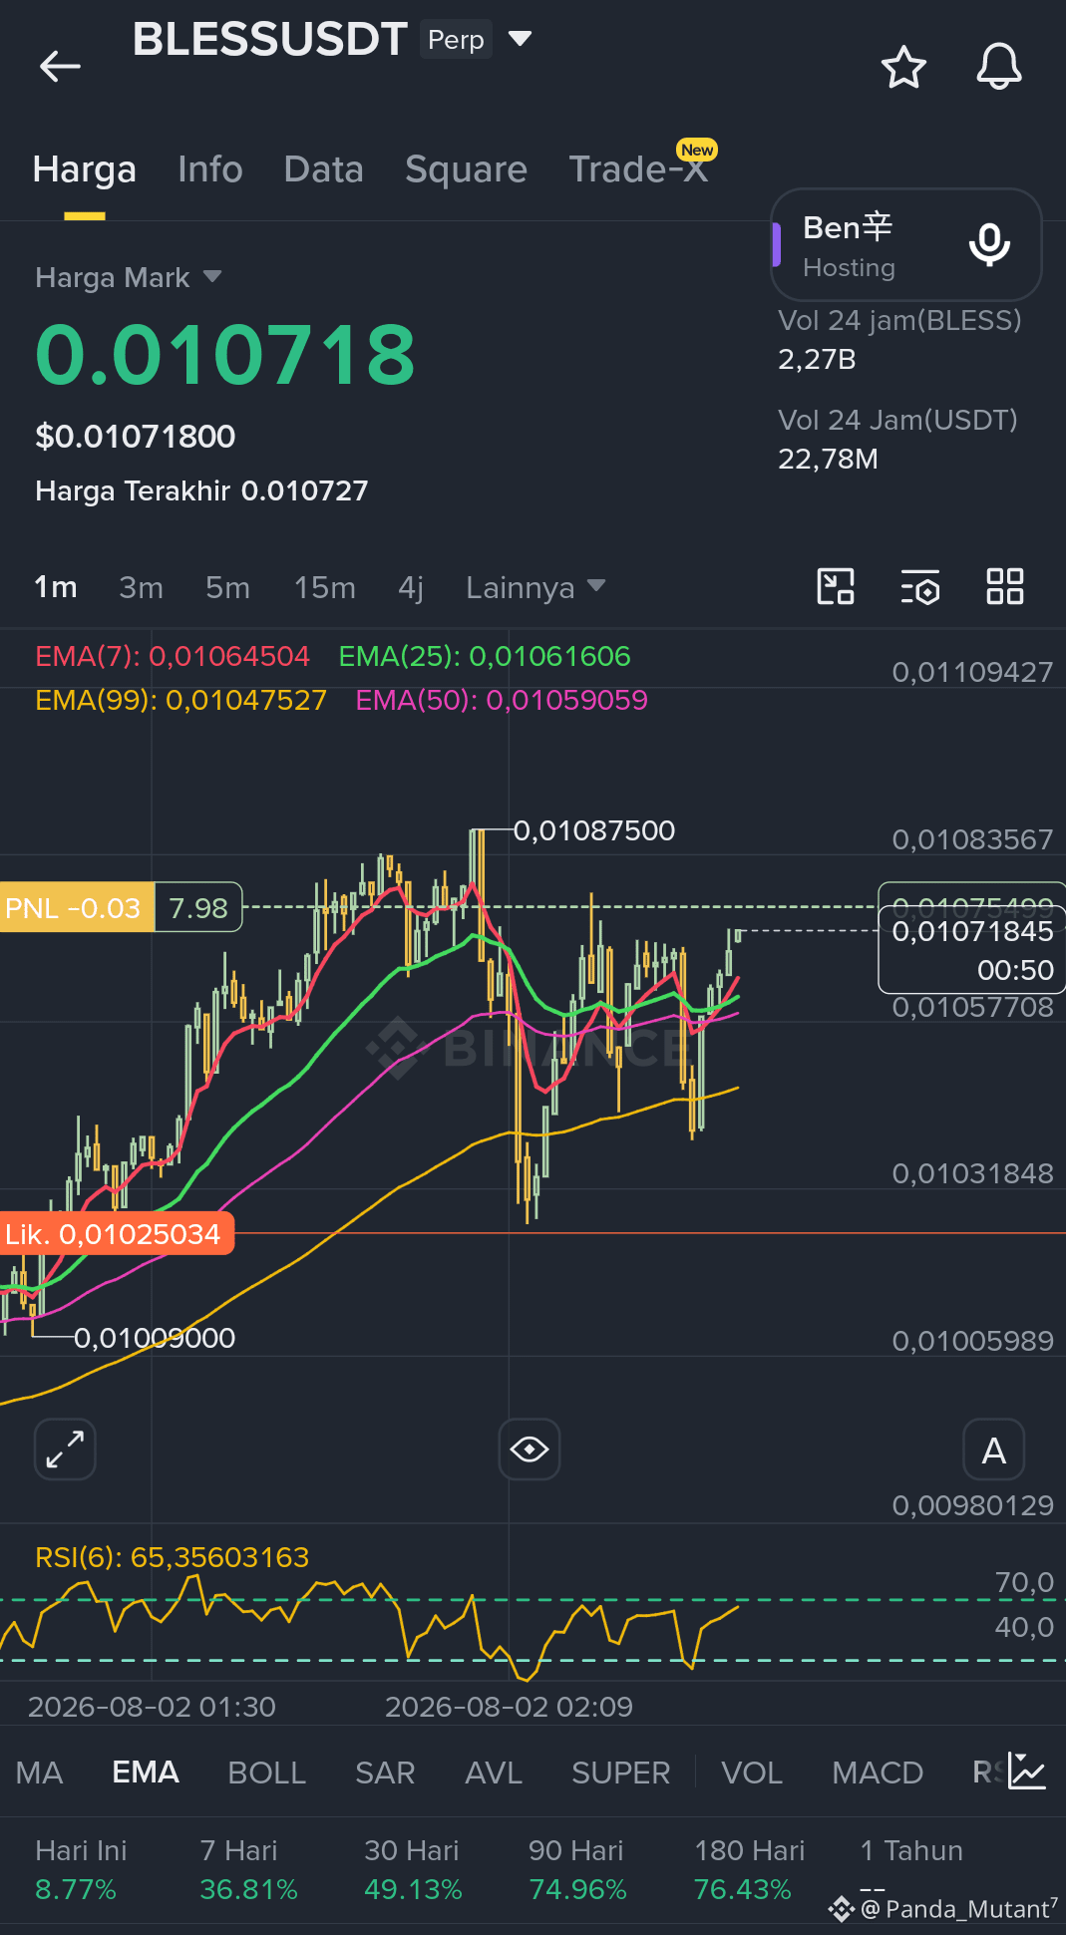This screenshot has width=1066, height=1935.
Task: Tap the Lik. 0,01025034 liquidation label
Action: (116, 1234)
